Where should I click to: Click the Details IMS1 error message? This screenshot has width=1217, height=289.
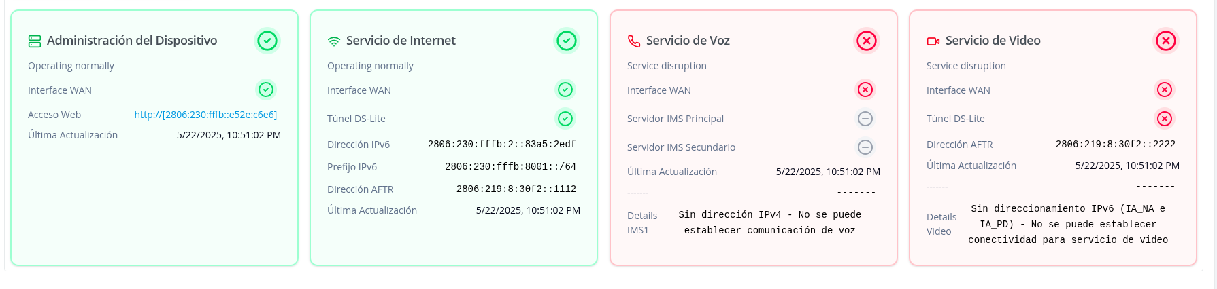(x=769, y=223)
